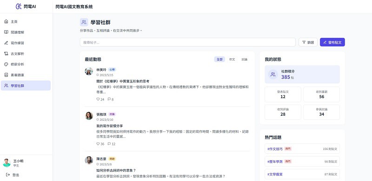Viewport: 372px width, 181px height.
Task: Click 林美玲's avatar
Action: click(x=89, y=71)
